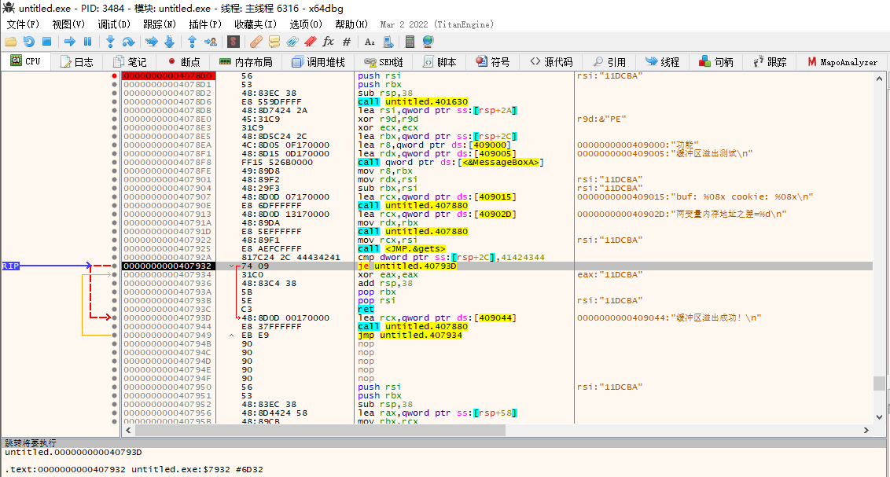Open the 跟踪(N) menu
The width and height of the screenshot is (890, 477).
160,24
